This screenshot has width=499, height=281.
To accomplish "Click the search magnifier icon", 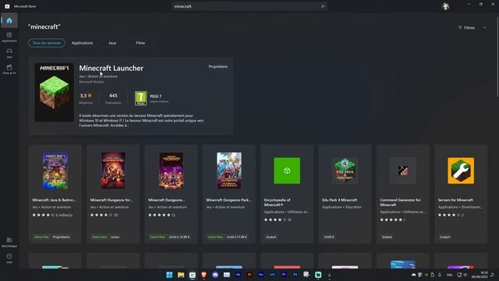I will point(323,6).
